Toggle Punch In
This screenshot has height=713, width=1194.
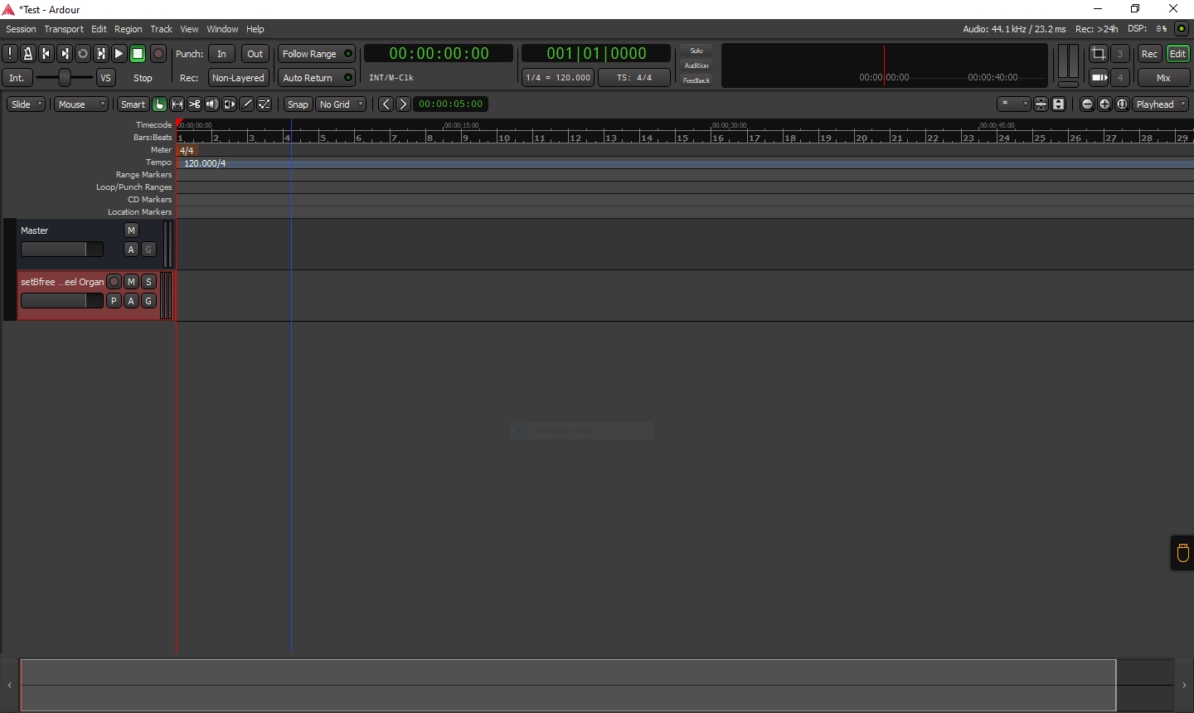click(221, 54)
